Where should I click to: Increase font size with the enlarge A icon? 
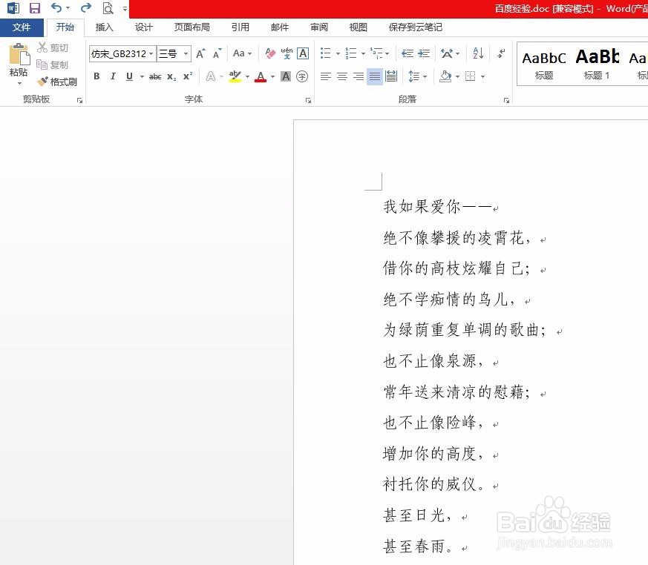coord(200,53)
